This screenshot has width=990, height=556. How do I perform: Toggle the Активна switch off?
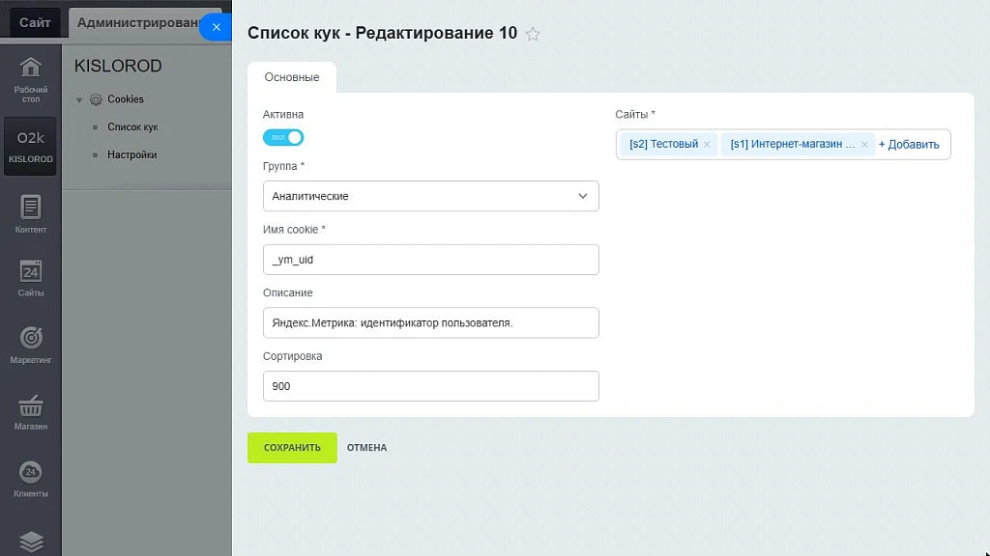click(x=283, y=137)
